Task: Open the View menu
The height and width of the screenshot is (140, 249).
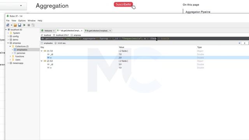Action: pos(14,21)
